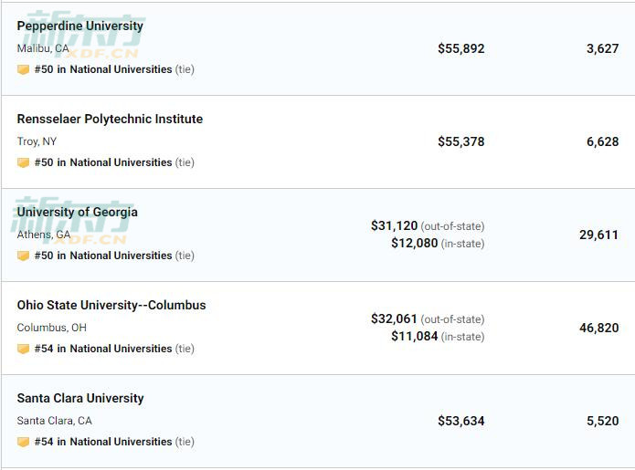The image size is (635, 470).
Task: Click Rensselaer's #50 in National Universities ranking
Action: [103, 162]
